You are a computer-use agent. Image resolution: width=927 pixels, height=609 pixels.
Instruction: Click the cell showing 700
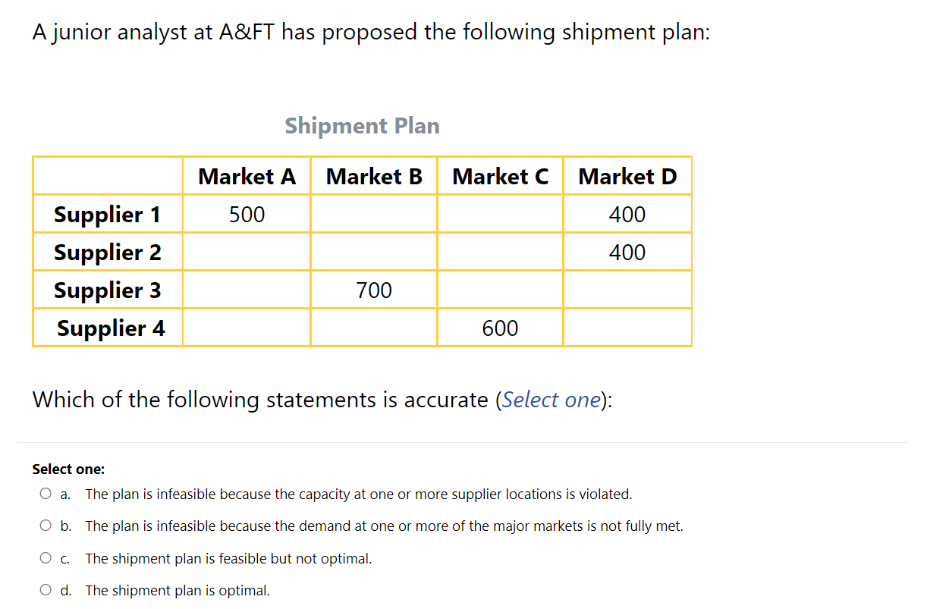coord(374,290)
